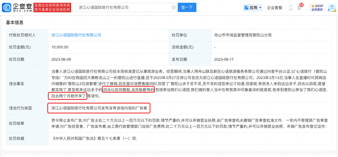Click the highlighted 违法行为类型 description text
Viewport: 338px width, 157px height.
pyautogui.click(x=99, y=108)
